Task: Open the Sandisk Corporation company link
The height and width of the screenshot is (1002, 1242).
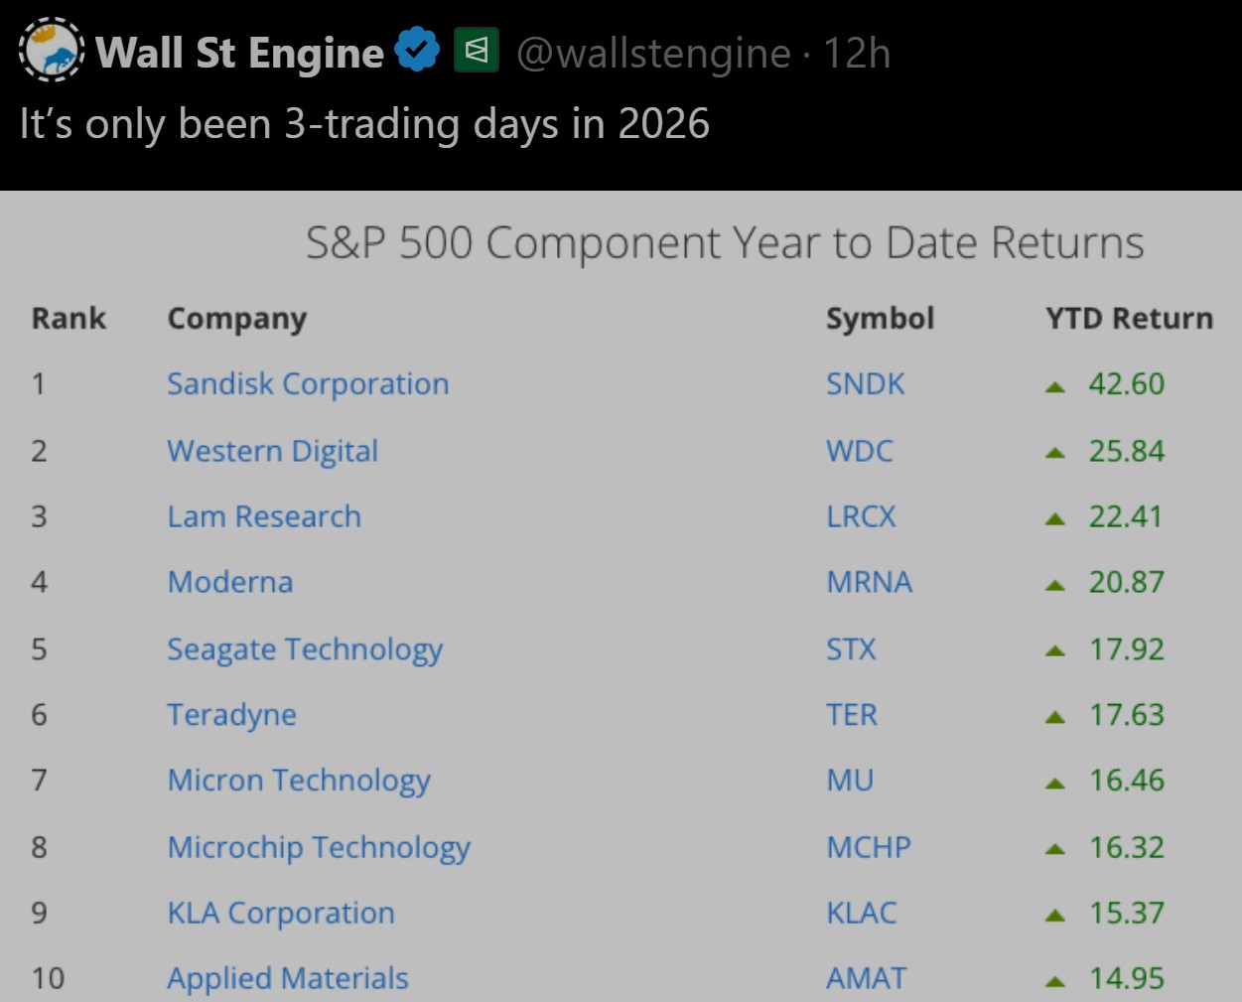Action: (x=308, y=384)
